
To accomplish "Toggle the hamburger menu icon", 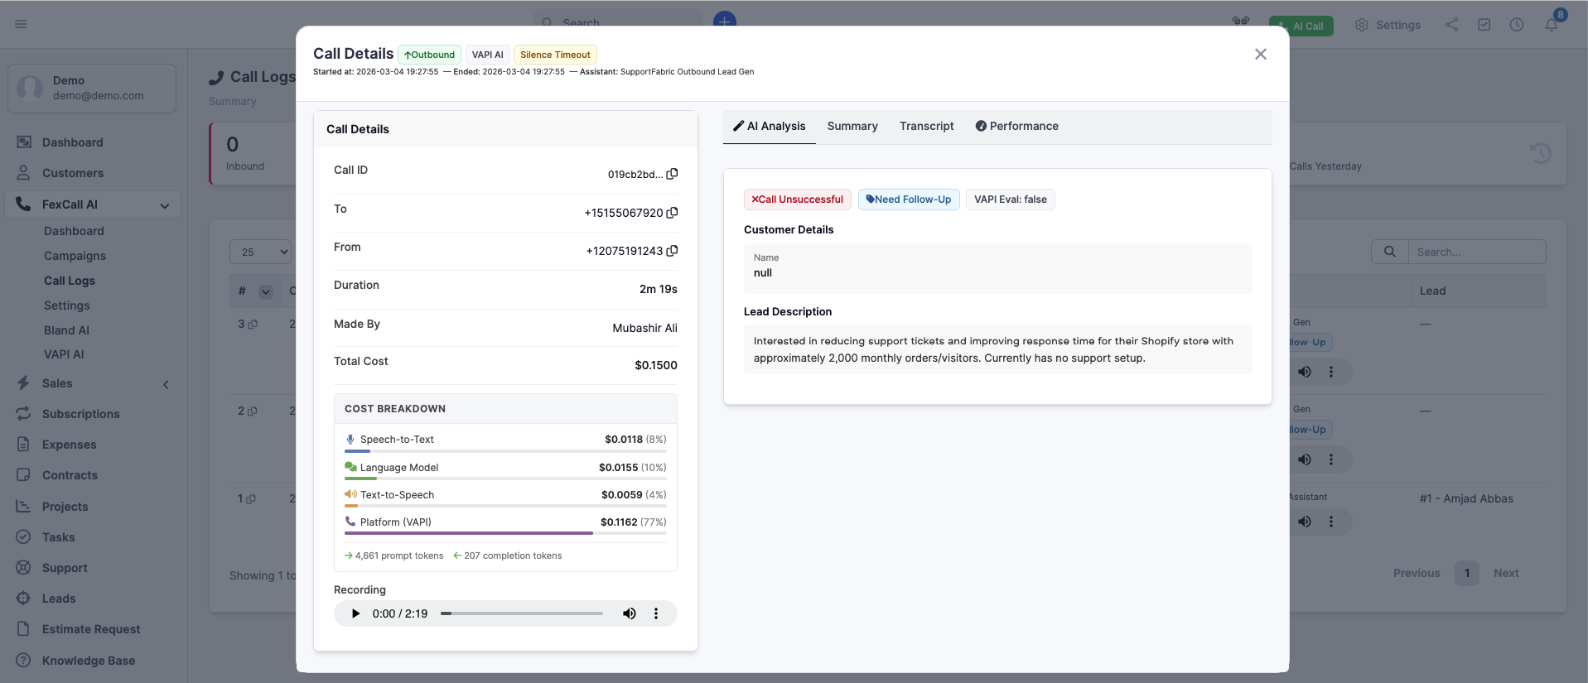I will pyautogui.click(x=21, y=24).
